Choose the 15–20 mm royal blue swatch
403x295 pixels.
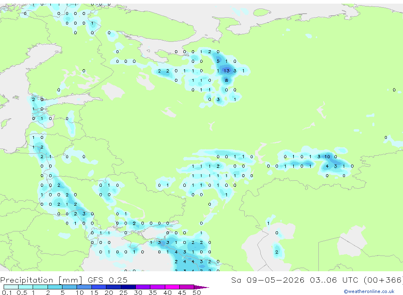pos(99,287)
